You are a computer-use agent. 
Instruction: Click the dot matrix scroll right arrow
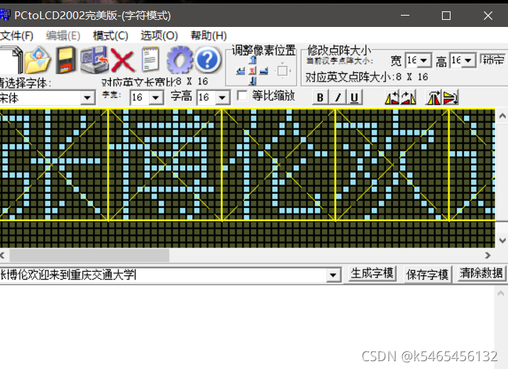pyautogui.click(x=488, y=255)
